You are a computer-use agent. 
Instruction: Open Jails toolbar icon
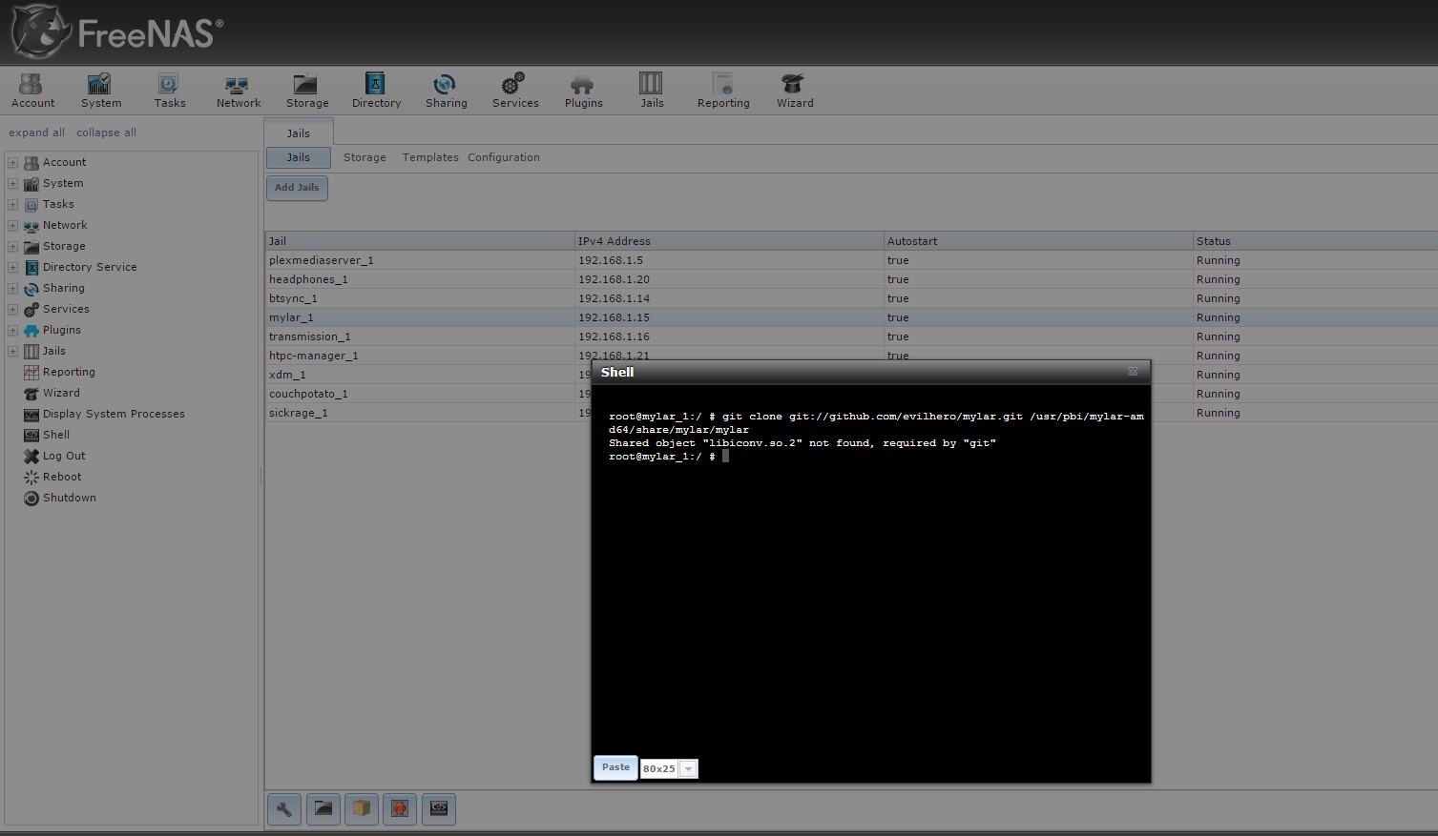point(652,91)
